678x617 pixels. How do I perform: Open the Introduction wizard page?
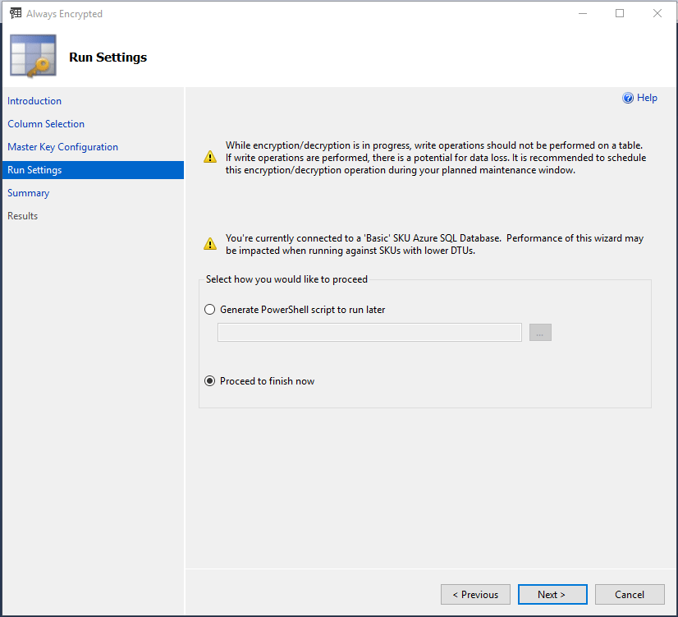point(34,101)
